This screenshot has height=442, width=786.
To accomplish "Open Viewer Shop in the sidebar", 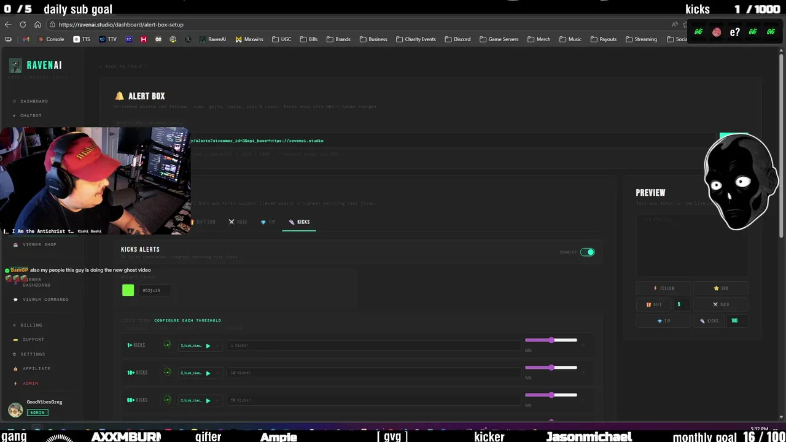I will [35, 244].
